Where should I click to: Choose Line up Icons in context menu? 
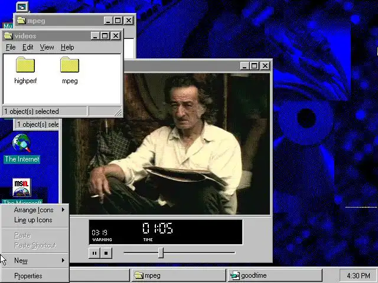pos(35,220)
